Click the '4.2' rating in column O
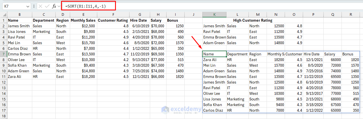The image size is (363, 119). coord(294,93)
